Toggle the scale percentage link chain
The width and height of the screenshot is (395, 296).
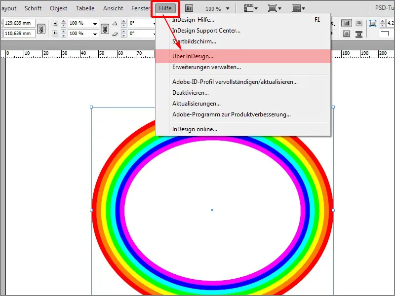click(x=106, y=28)
